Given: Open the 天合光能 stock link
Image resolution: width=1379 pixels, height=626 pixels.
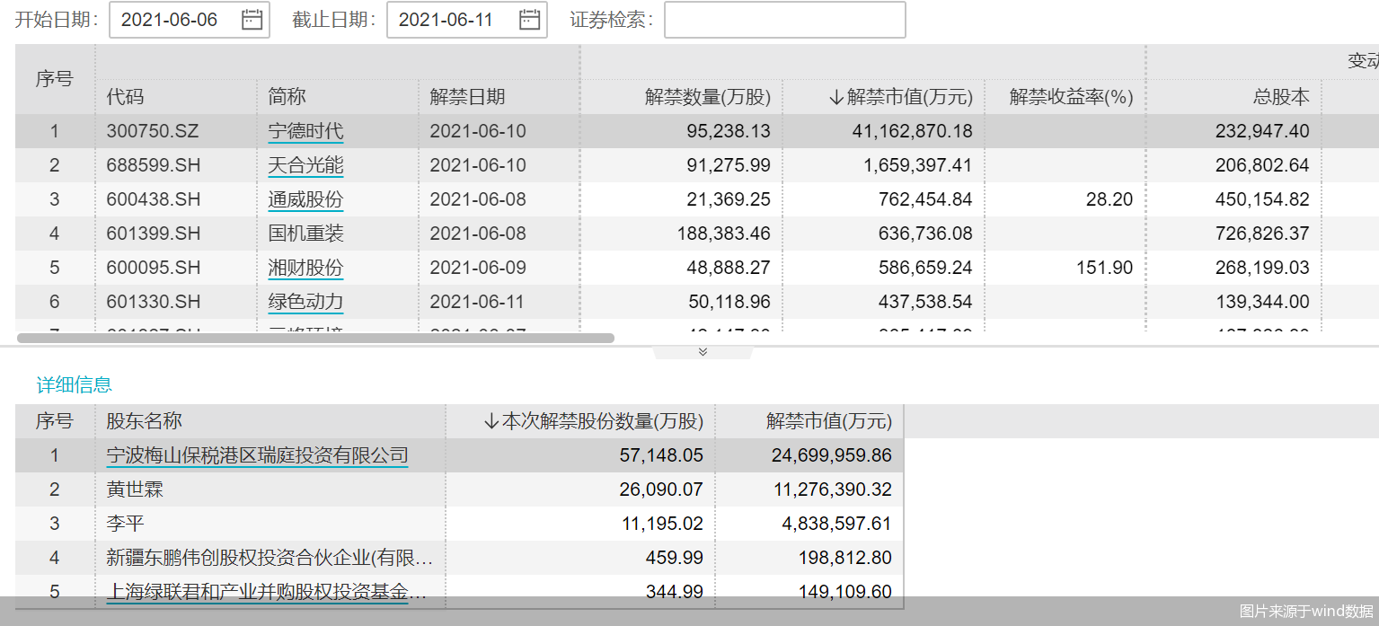Looking at the screenshot, I should click(305, 165).
